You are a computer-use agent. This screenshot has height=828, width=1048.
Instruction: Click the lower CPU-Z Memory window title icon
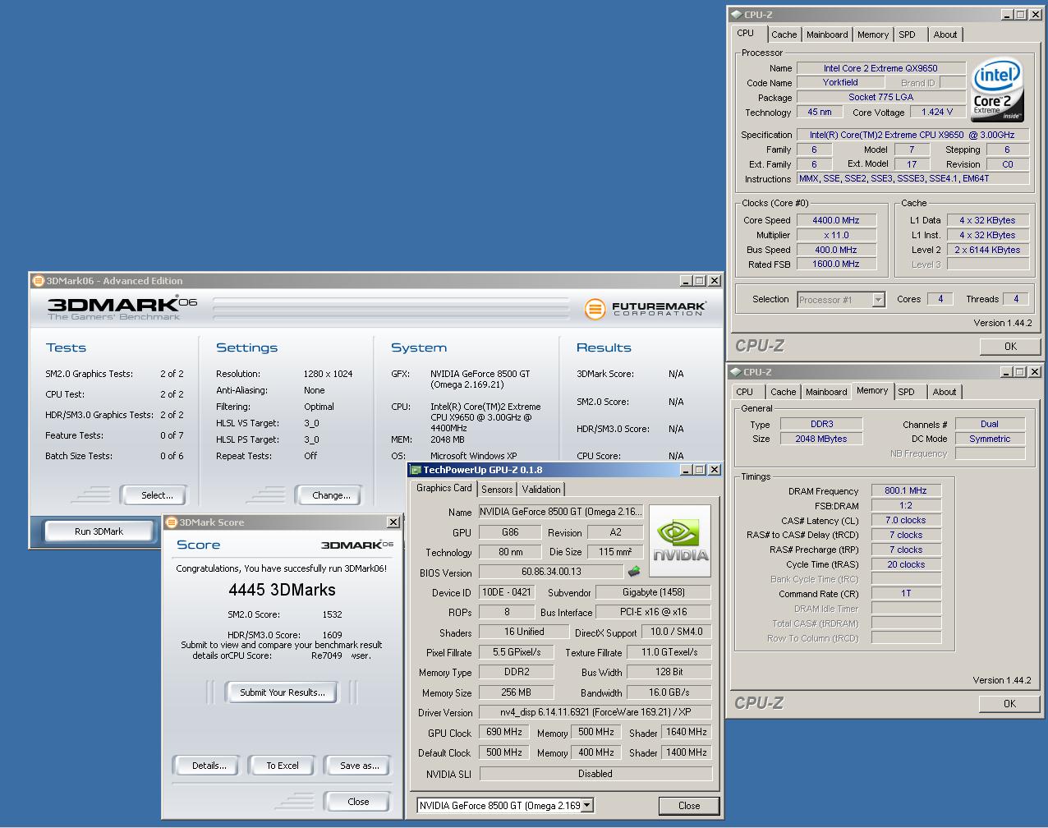(x=735, y=372)
